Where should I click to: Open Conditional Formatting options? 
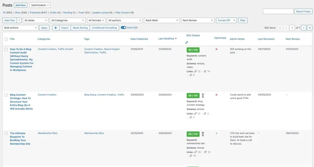click(x=105, y=28)
